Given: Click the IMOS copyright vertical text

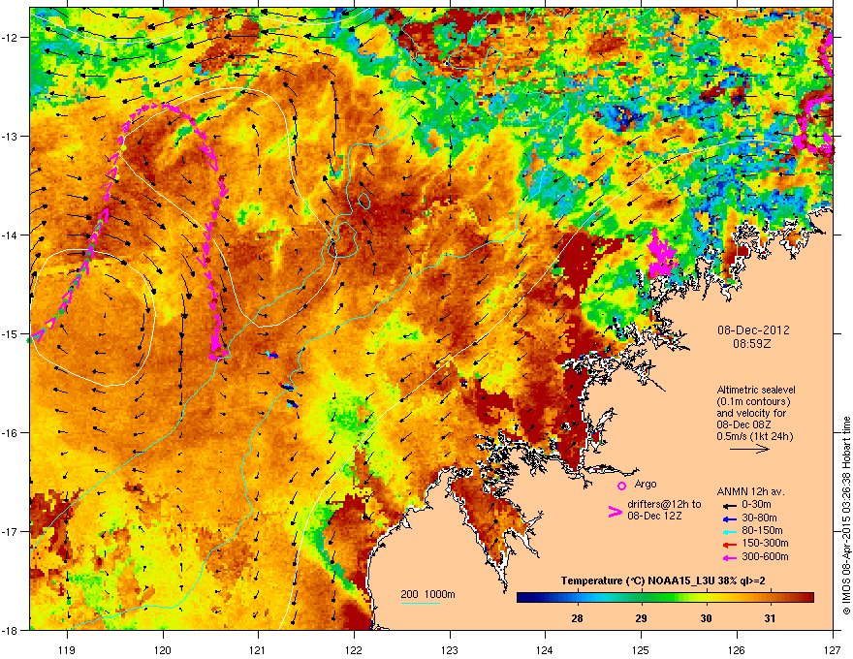Looking at the screenshot, I should coord(846,516).
